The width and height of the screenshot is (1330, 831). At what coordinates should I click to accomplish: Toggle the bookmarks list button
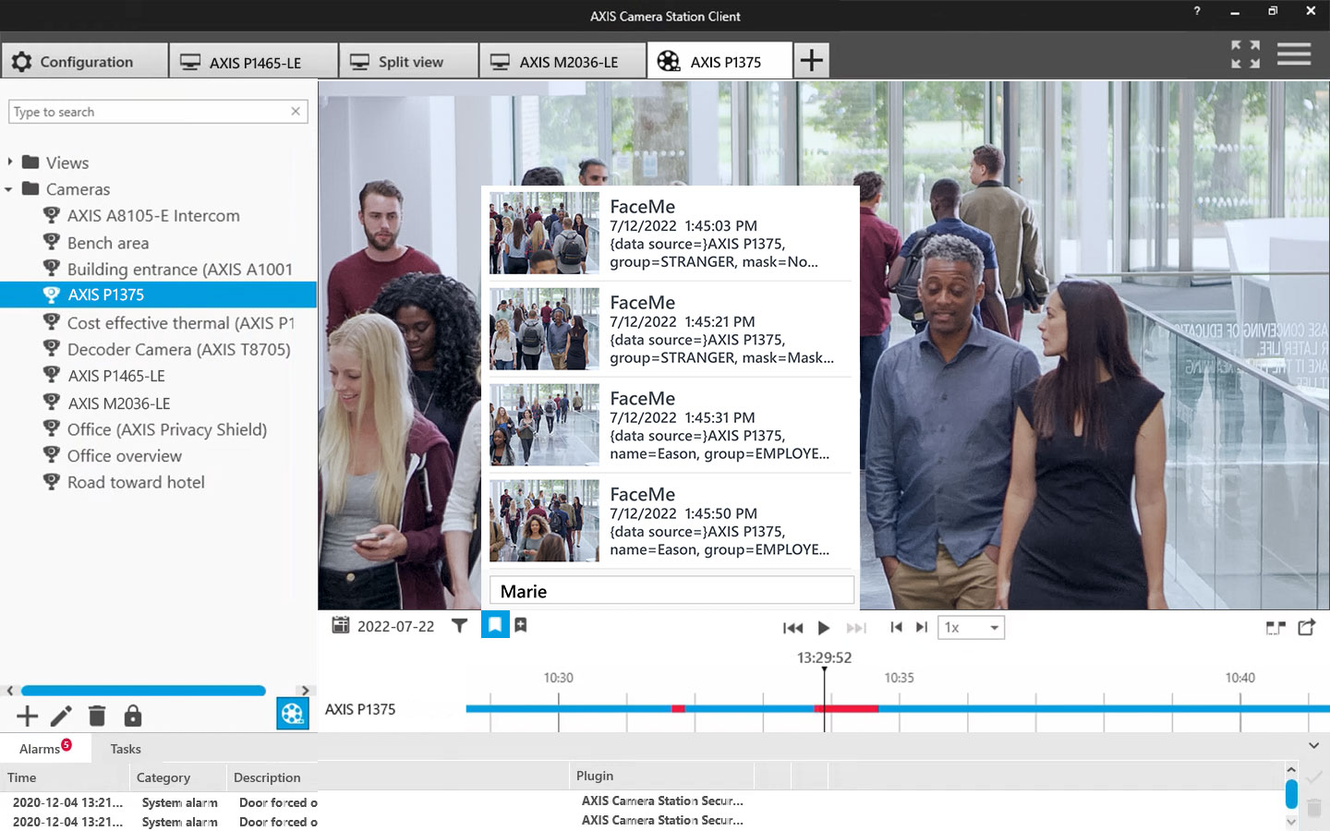[495, 626]
